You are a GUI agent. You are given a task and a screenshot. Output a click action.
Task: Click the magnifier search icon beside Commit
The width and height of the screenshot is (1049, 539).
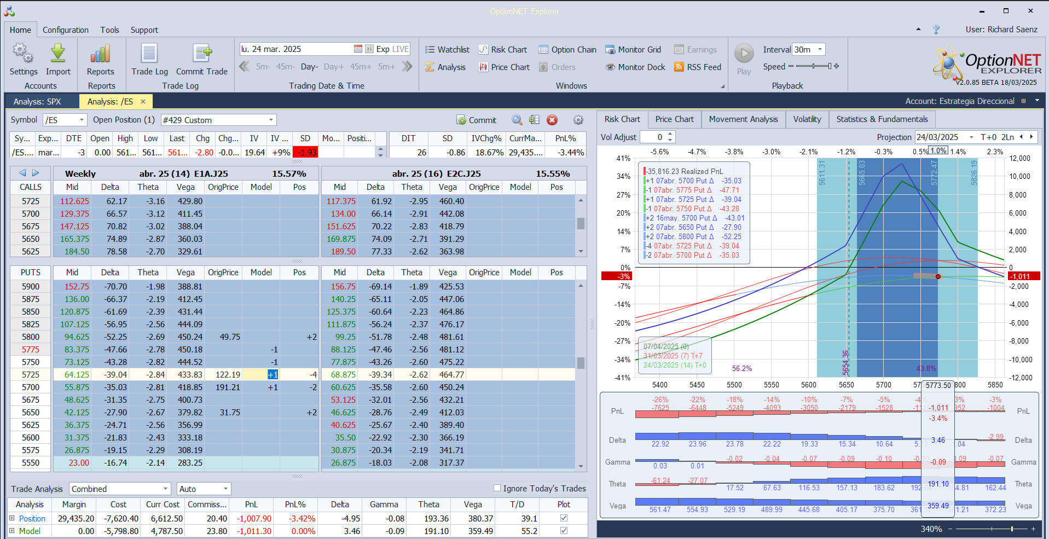(x=517, y=120)
